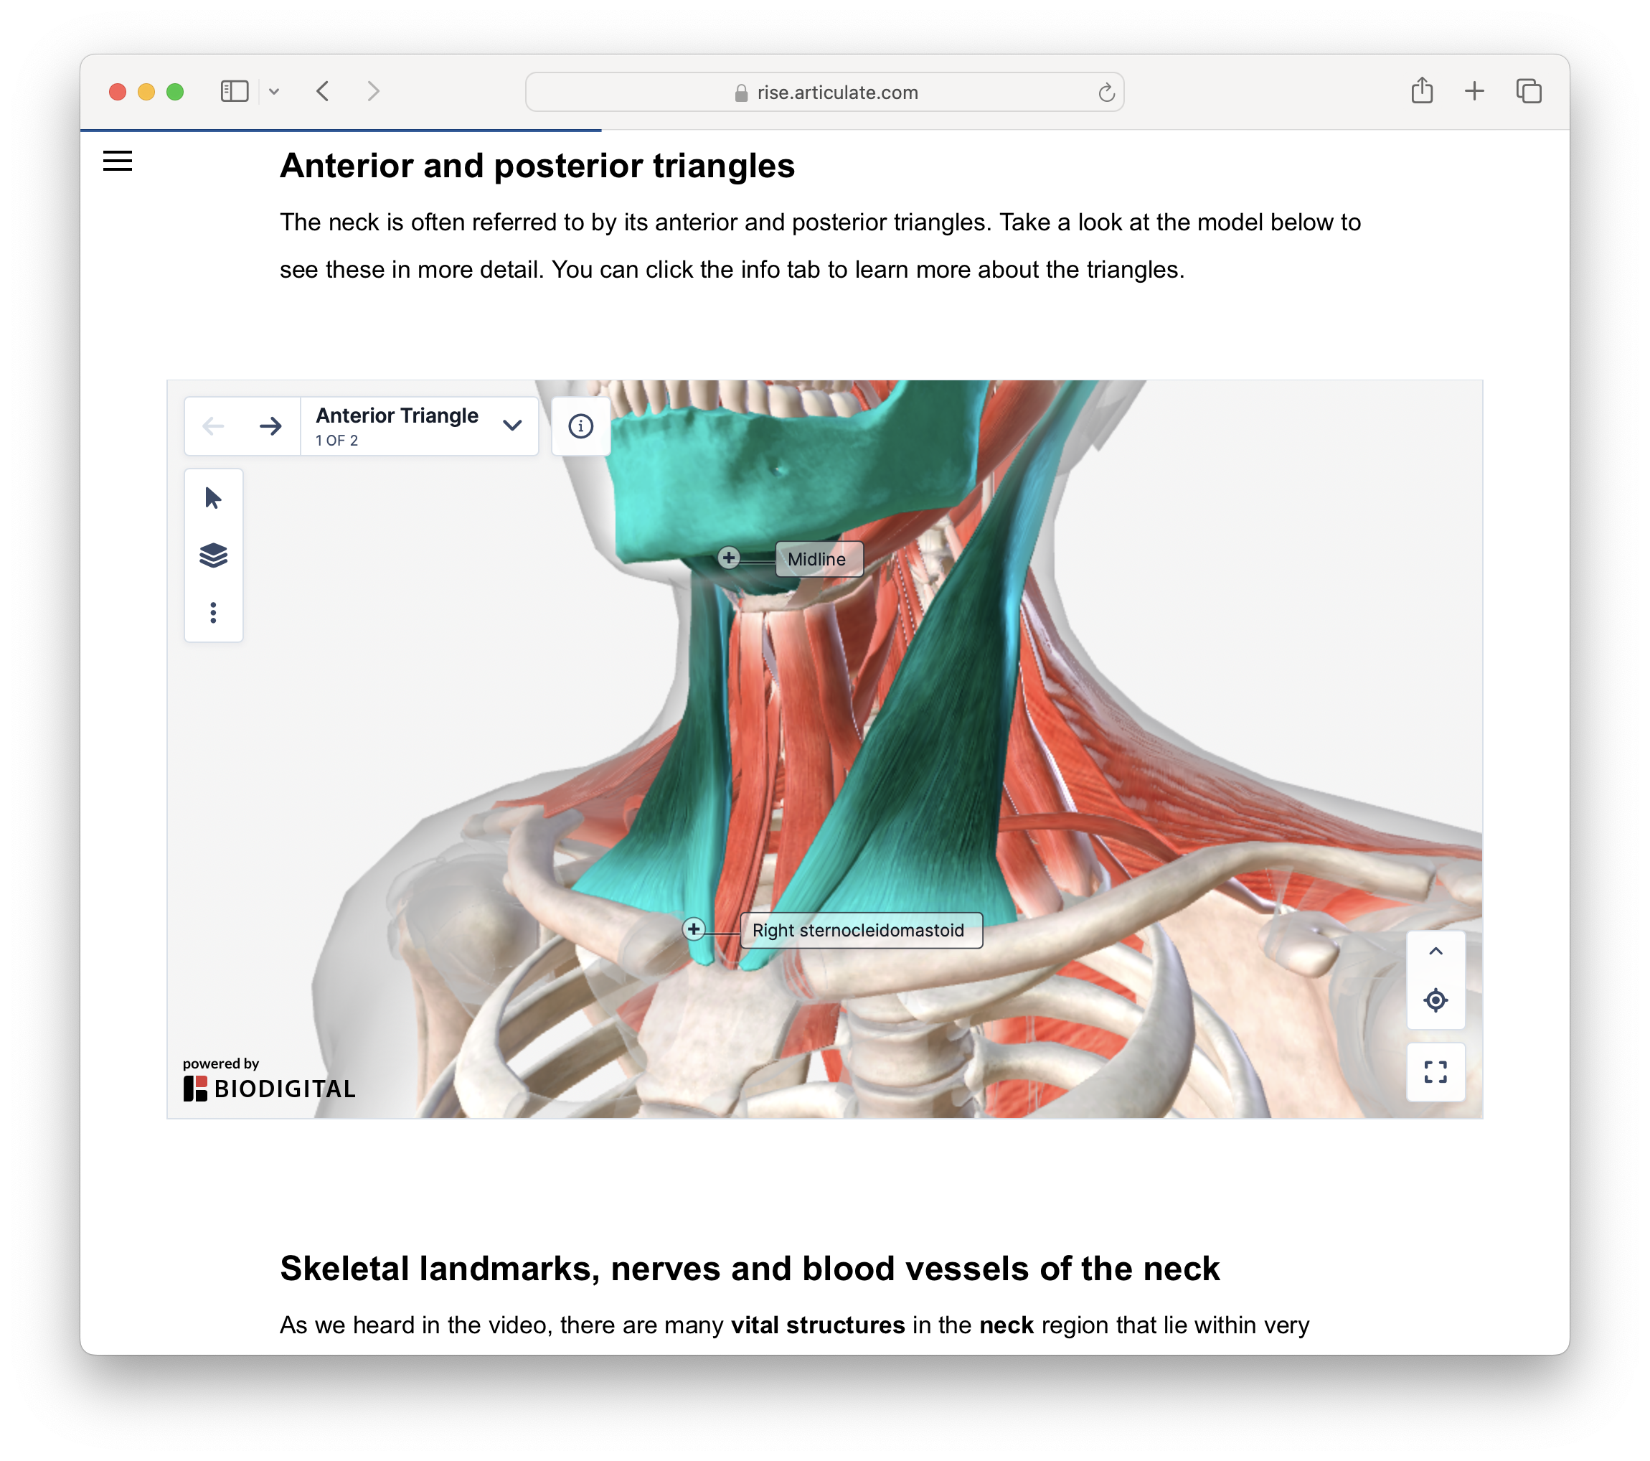Expand the Midline label plus toggle
Viewport: 1650px width, 1461px height.
pyautogui.click(x=728, y=558)
